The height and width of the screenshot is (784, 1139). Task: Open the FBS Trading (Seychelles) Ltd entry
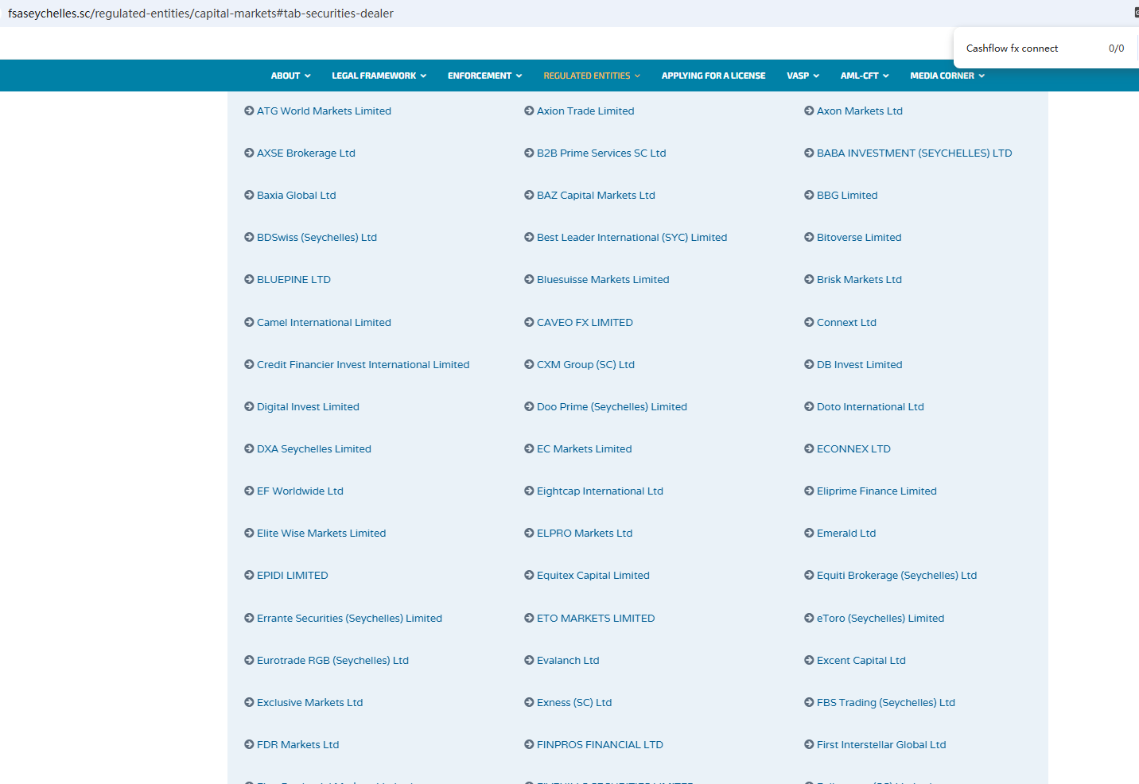pyautogui.click(x=886, y=703)
